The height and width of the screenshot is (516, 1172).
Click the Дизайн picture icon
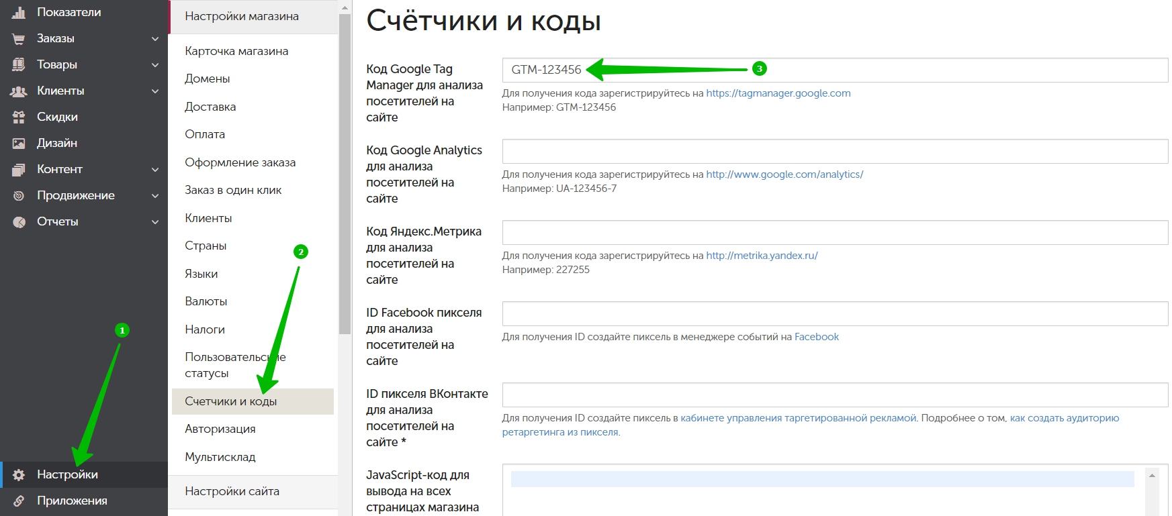pos(19,143)
